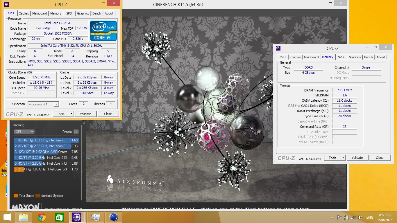
Task: Open the SPD tab in the memory window
Action: 341,57
